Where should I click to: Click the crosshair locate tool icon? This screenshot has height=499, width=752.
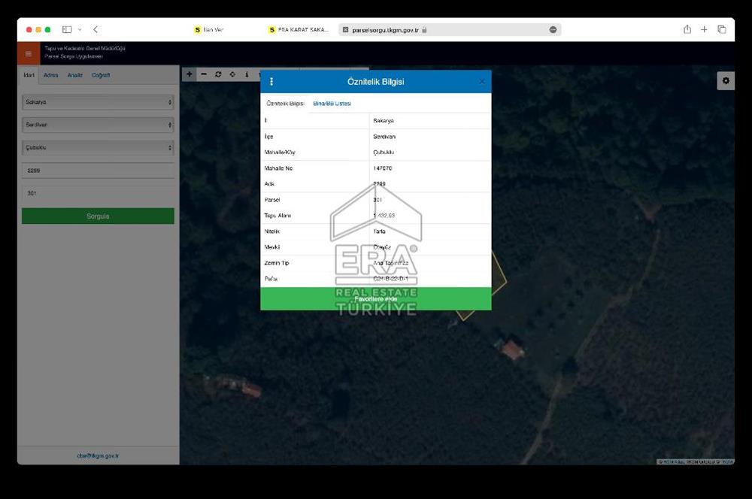coord(232,74)
